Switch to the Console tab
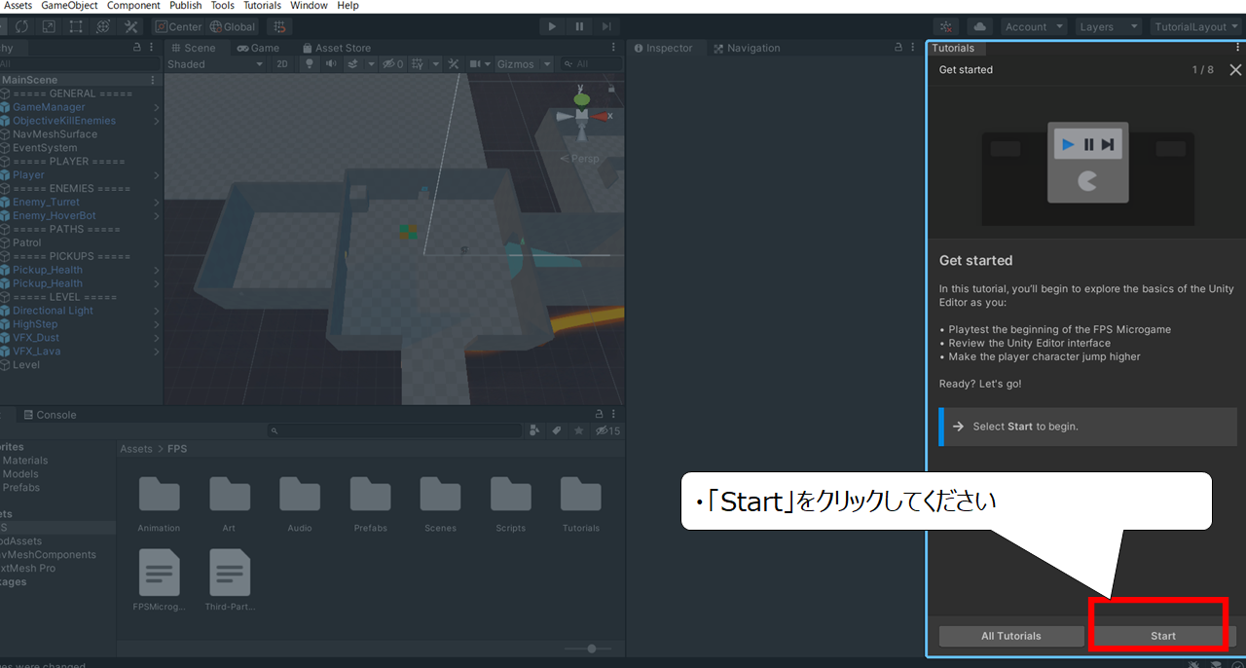1246x668 pixels. tap(50, 415)
